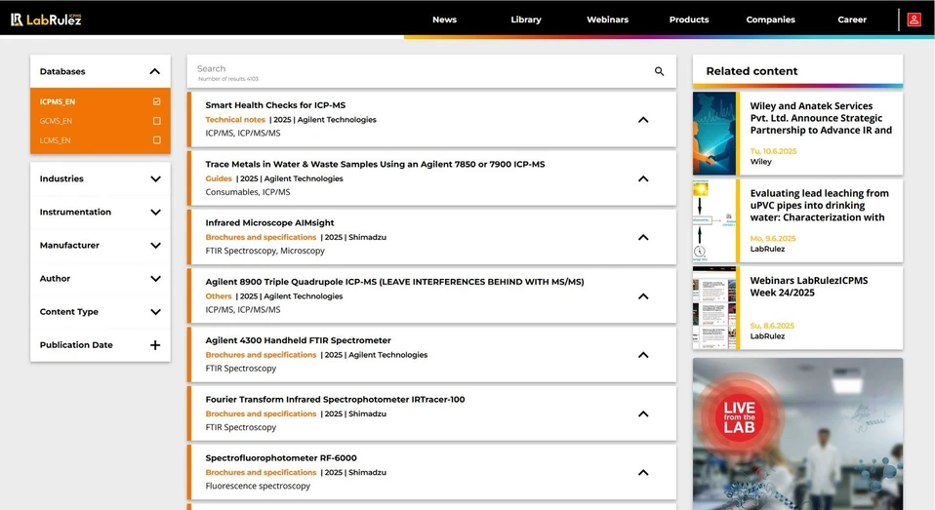The image size is (935, 510).
Task: Open the Career menu
Action: point(851,20)
